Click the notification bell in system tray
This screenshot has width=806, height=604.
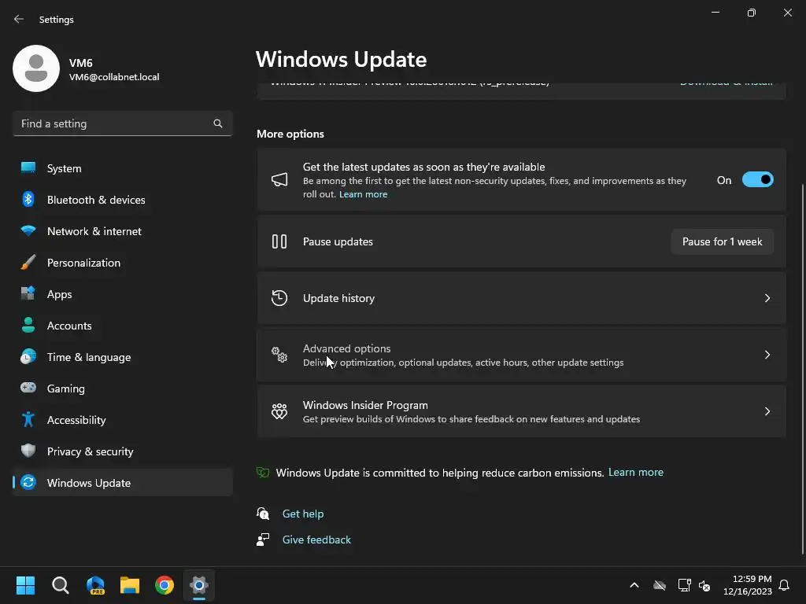[784, 585]
